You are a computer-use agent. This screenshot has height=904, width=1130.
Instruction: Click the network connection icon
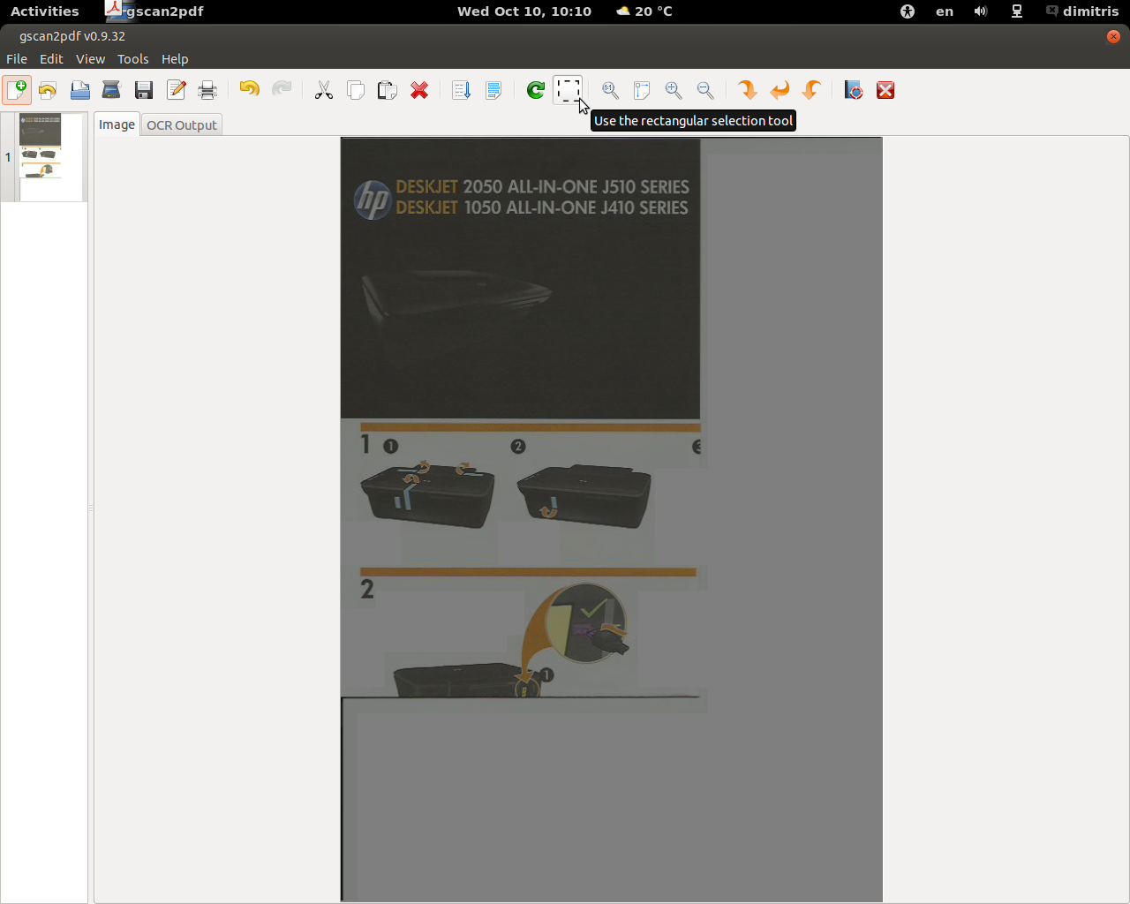1017,11
